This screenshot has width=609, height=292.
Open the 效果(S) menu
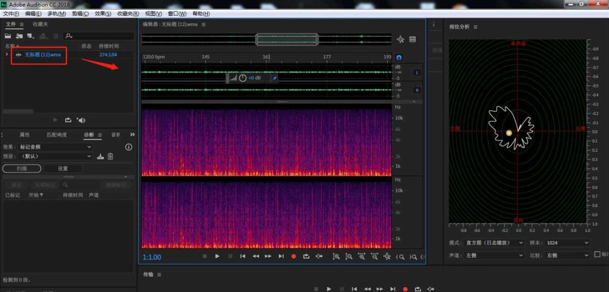pos(103,14)
